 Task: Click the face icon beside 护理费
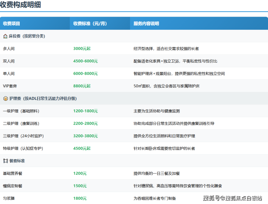[5, 99]
